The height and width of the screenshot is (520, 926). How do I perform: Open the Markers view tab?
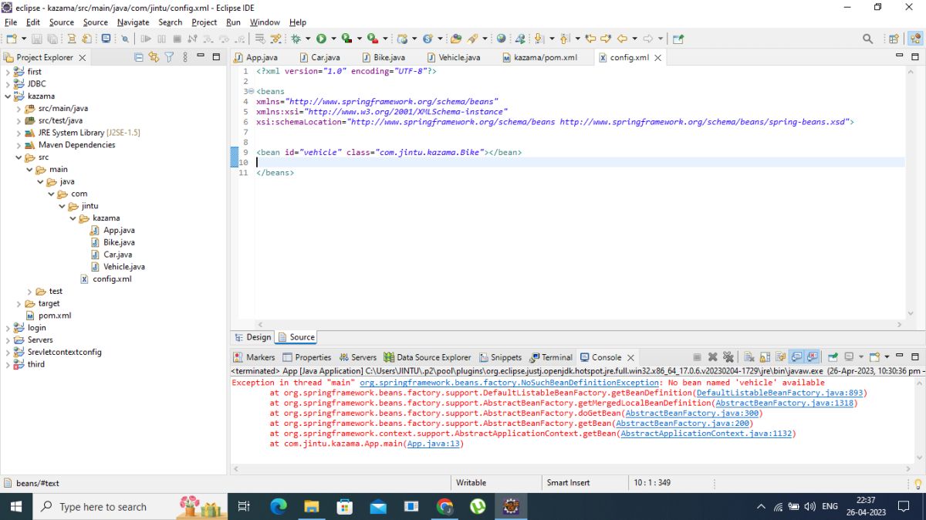255,357
